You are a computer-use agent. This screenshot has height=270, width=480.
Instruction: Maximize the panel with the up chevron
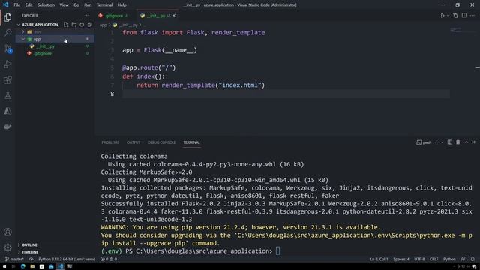click(x=466, y=142)
